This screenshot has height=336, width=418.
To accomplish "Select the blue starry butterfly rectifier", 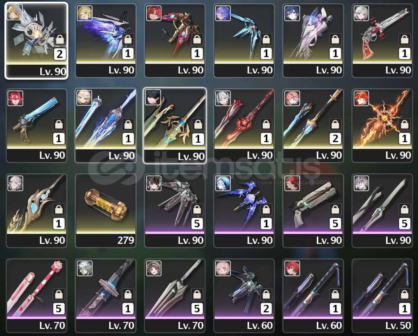I will click(x=244, y=211).
